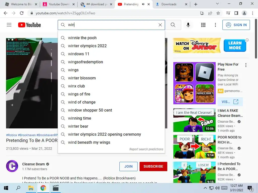The width and height of the screenshot is (258, 193).
Task: Reload the page
Action: point(22,13)
